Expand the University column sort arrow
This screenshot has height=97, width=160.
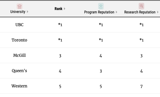[27, 12]
